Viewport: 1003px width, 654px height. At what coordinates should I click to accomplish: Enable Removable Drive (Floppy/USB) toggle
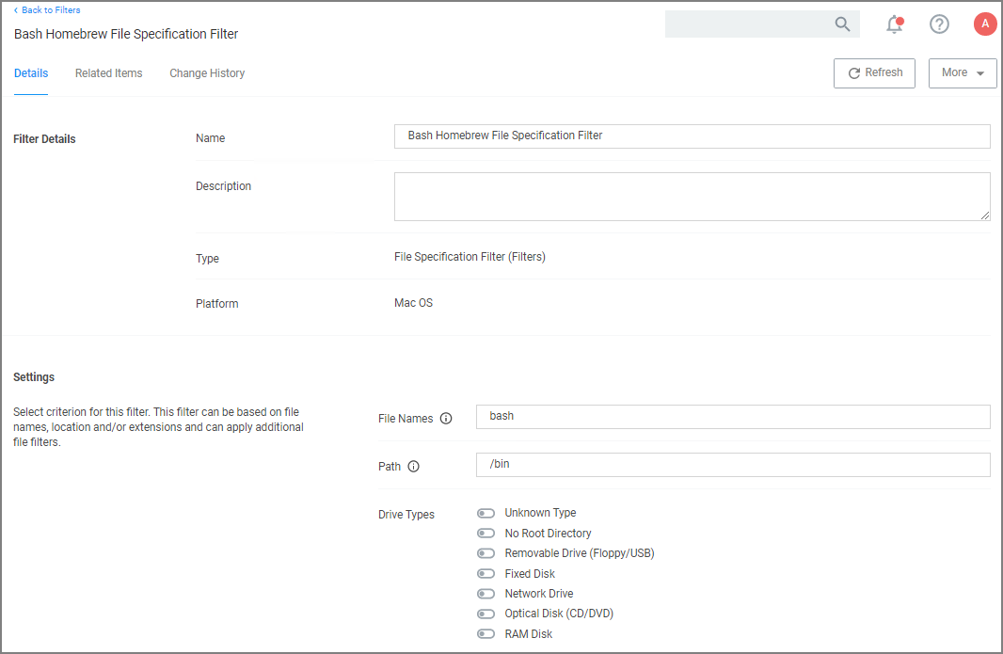click(486, 553)
